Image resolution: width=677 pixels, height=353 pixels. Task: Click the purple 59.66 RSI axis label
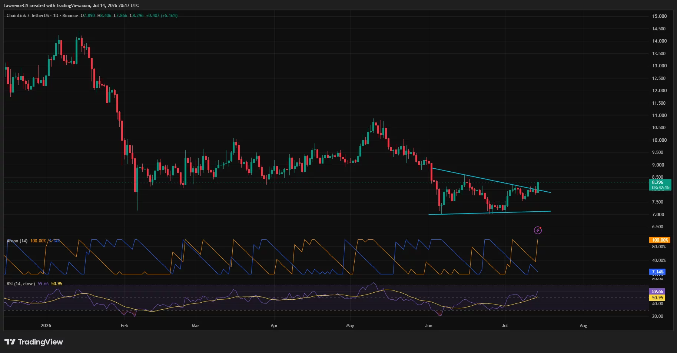coord(657,292)
